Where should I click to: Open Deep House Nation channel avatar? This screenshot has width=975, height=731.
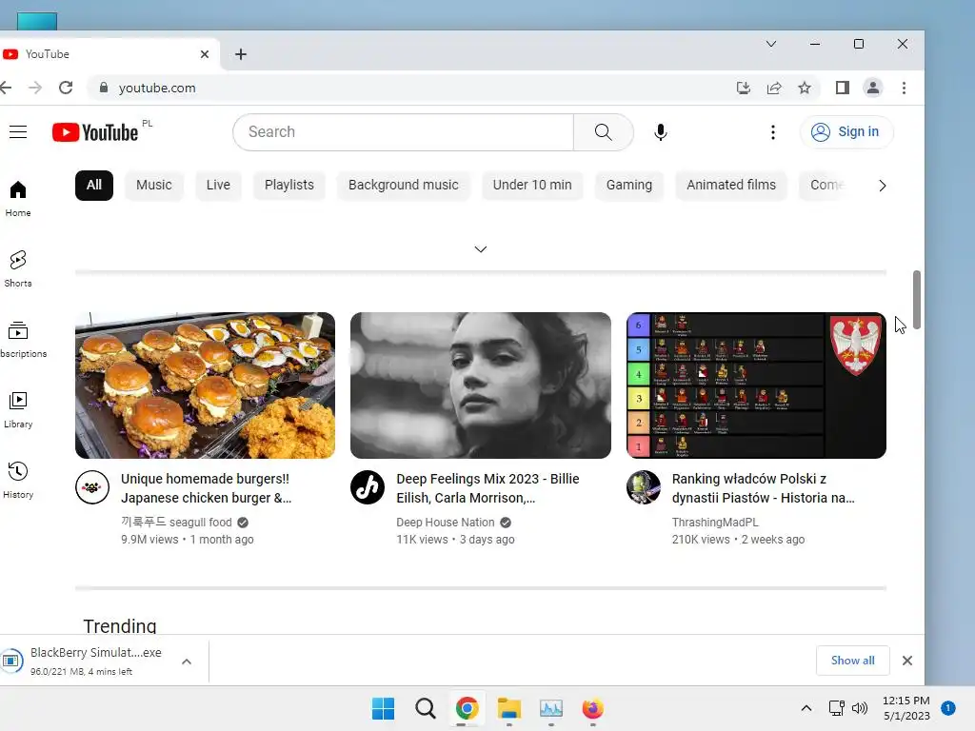[368, 487]
